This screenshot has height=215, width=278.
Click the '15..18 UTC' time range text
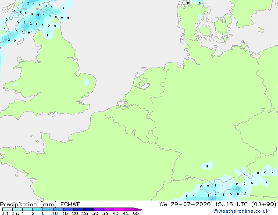[x=231, y=204]
